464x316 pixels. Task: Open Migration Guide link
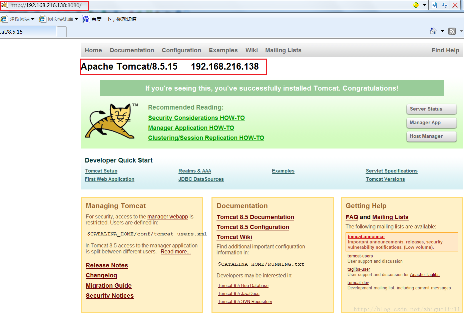click(109, 286)
